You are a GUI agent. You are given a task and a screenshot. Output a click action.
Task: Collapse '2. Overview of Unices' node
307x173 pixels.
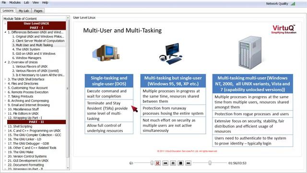tap(5, 62)
